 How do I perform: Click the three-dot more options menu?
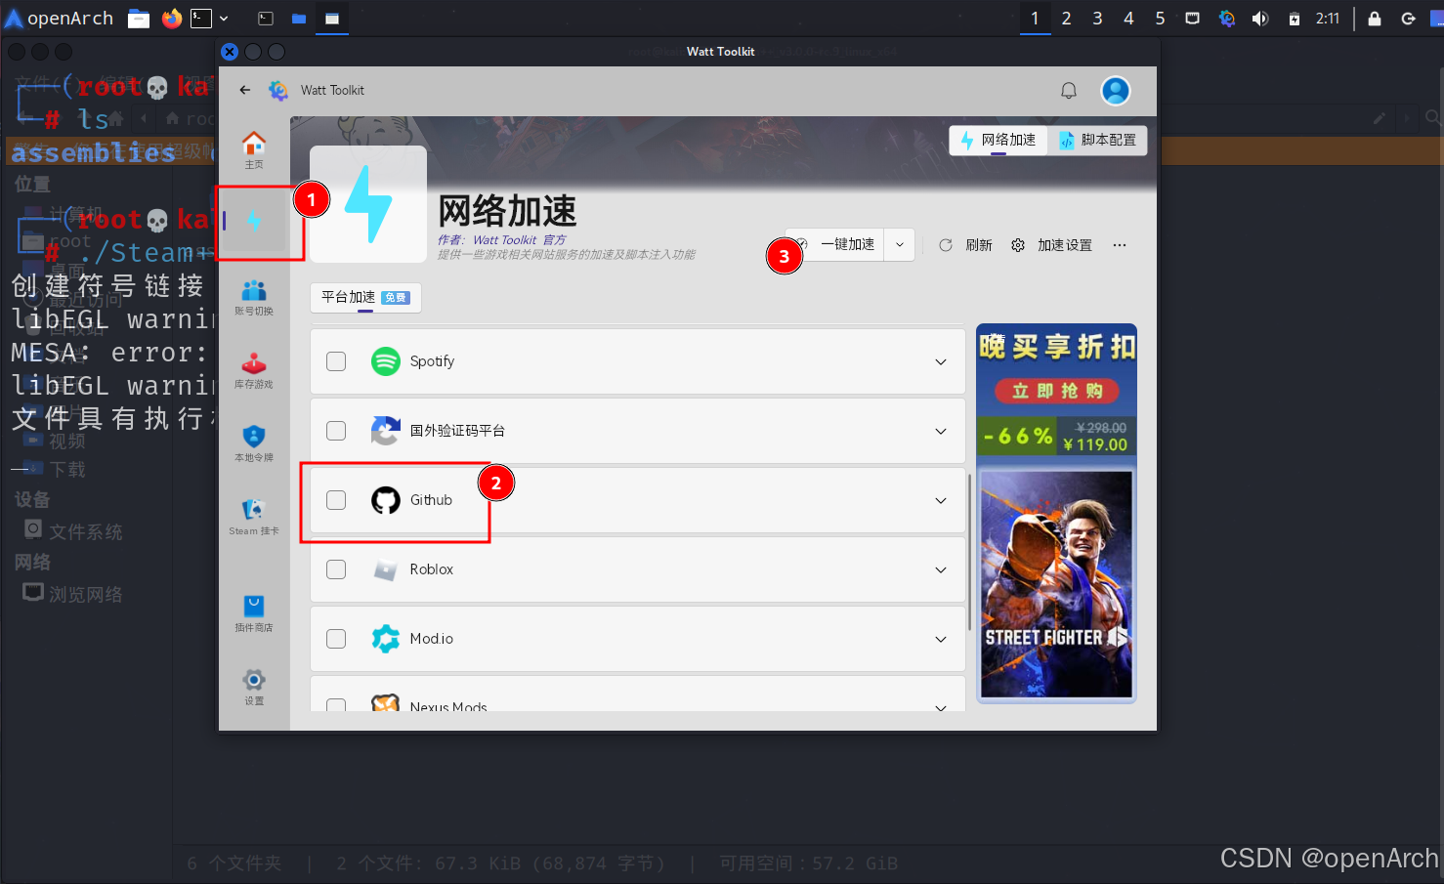(x=1120, y=245)
